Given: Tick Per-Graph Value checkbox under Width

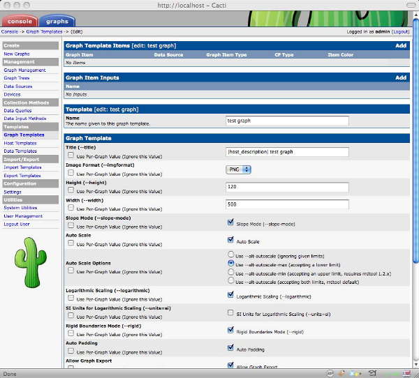Looking at the screenshot, I should [x=71, y=207].
